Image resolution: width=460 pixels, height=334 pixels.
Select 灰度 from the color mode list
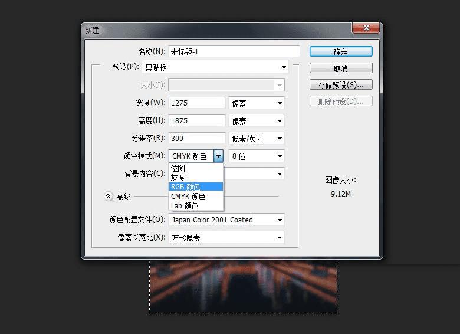click(x=196, y=178)
